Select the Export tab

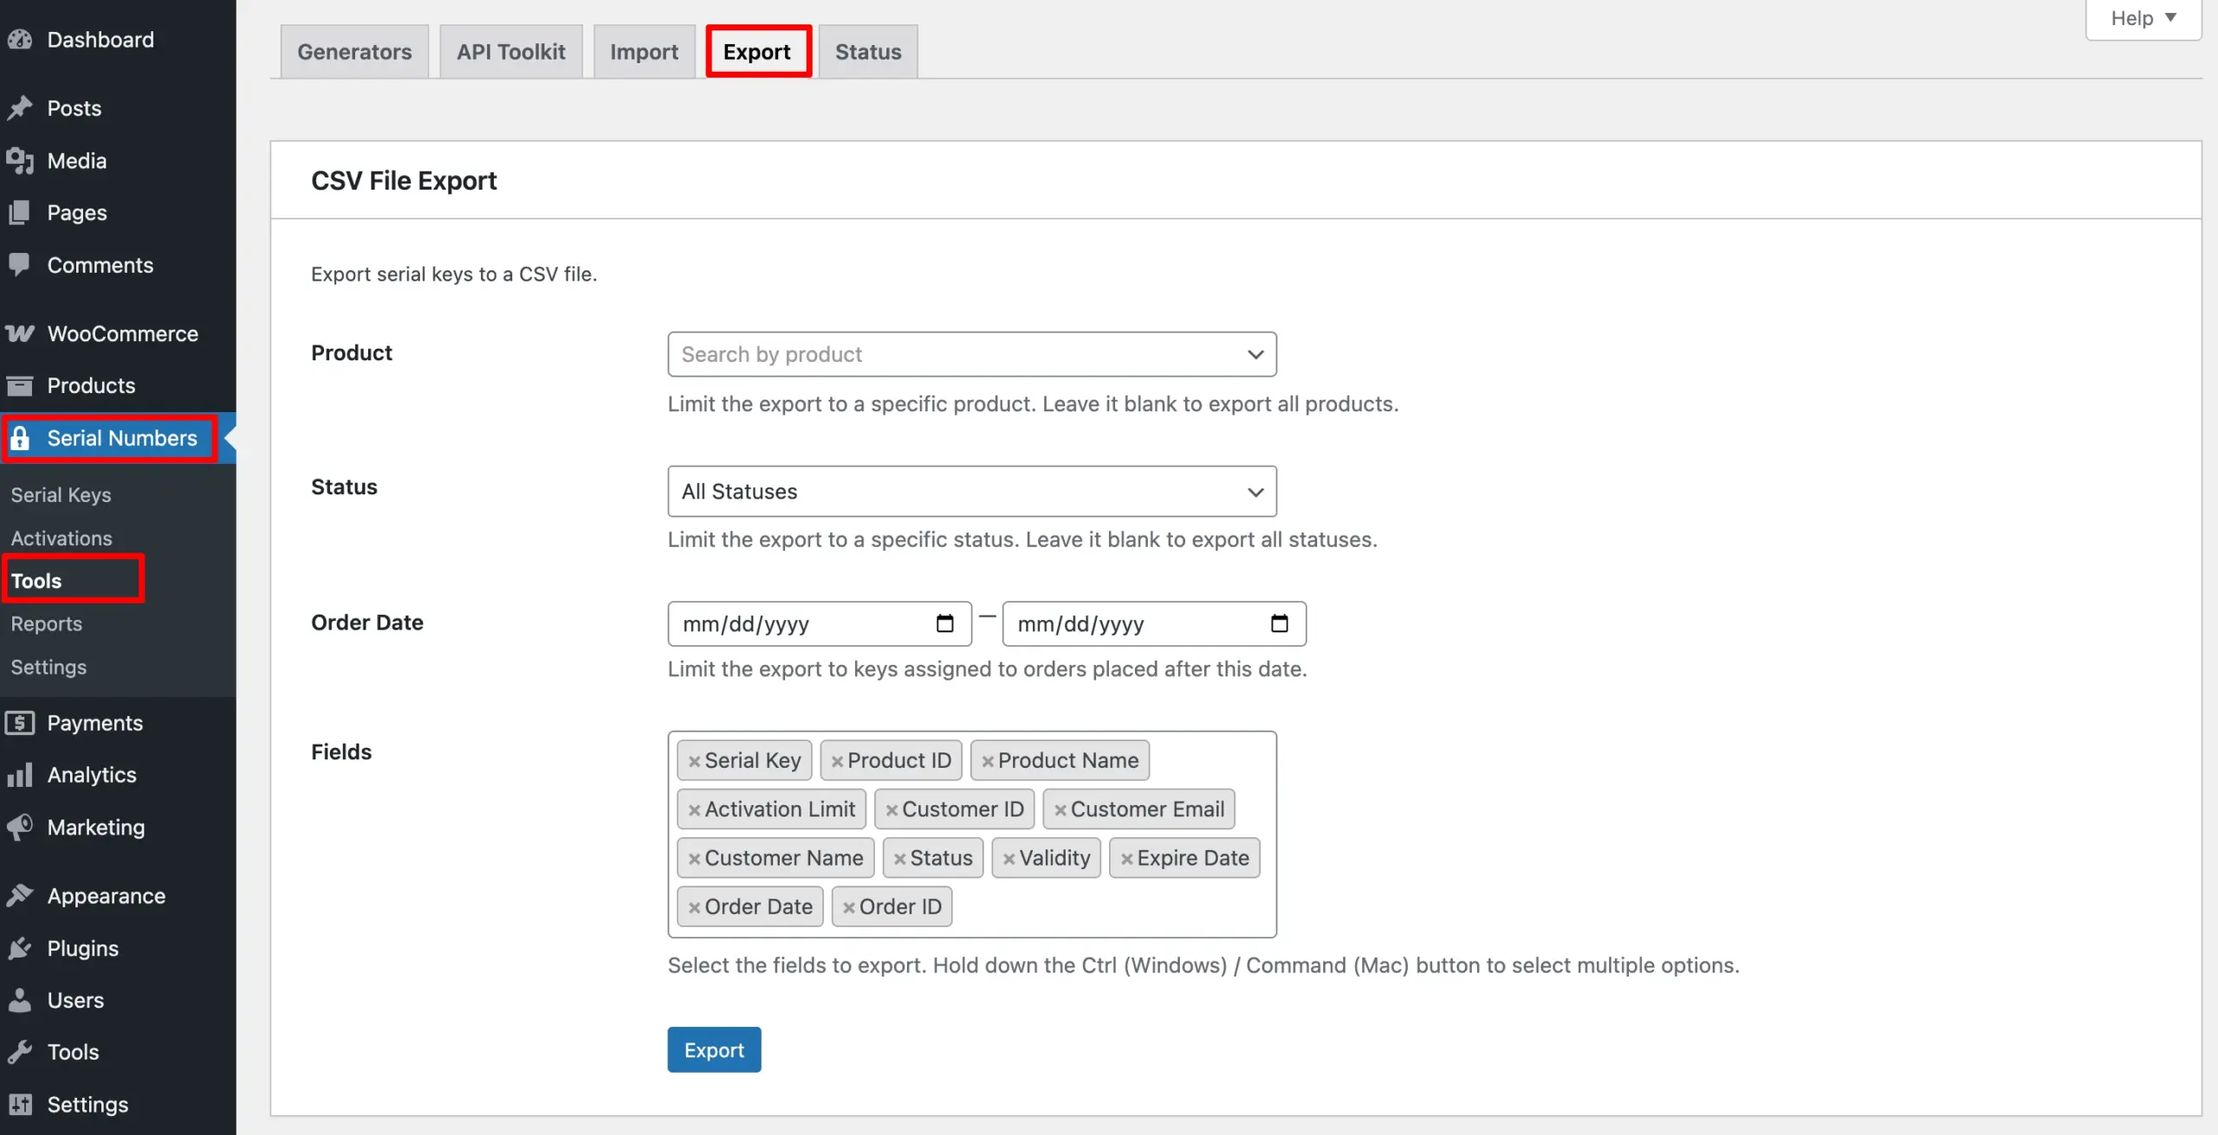757,52
